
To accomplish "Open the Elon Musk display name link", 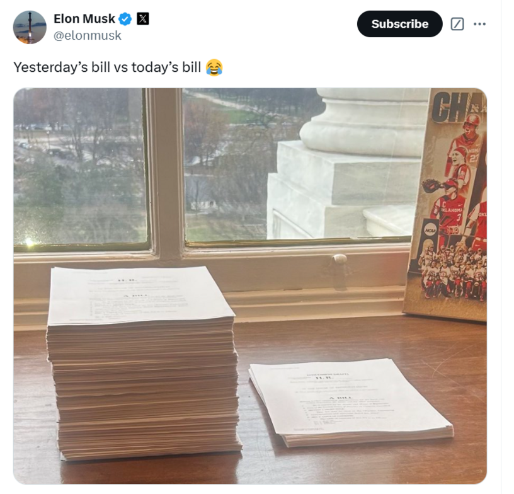I will pyautogui.click(x=84, y=19).
